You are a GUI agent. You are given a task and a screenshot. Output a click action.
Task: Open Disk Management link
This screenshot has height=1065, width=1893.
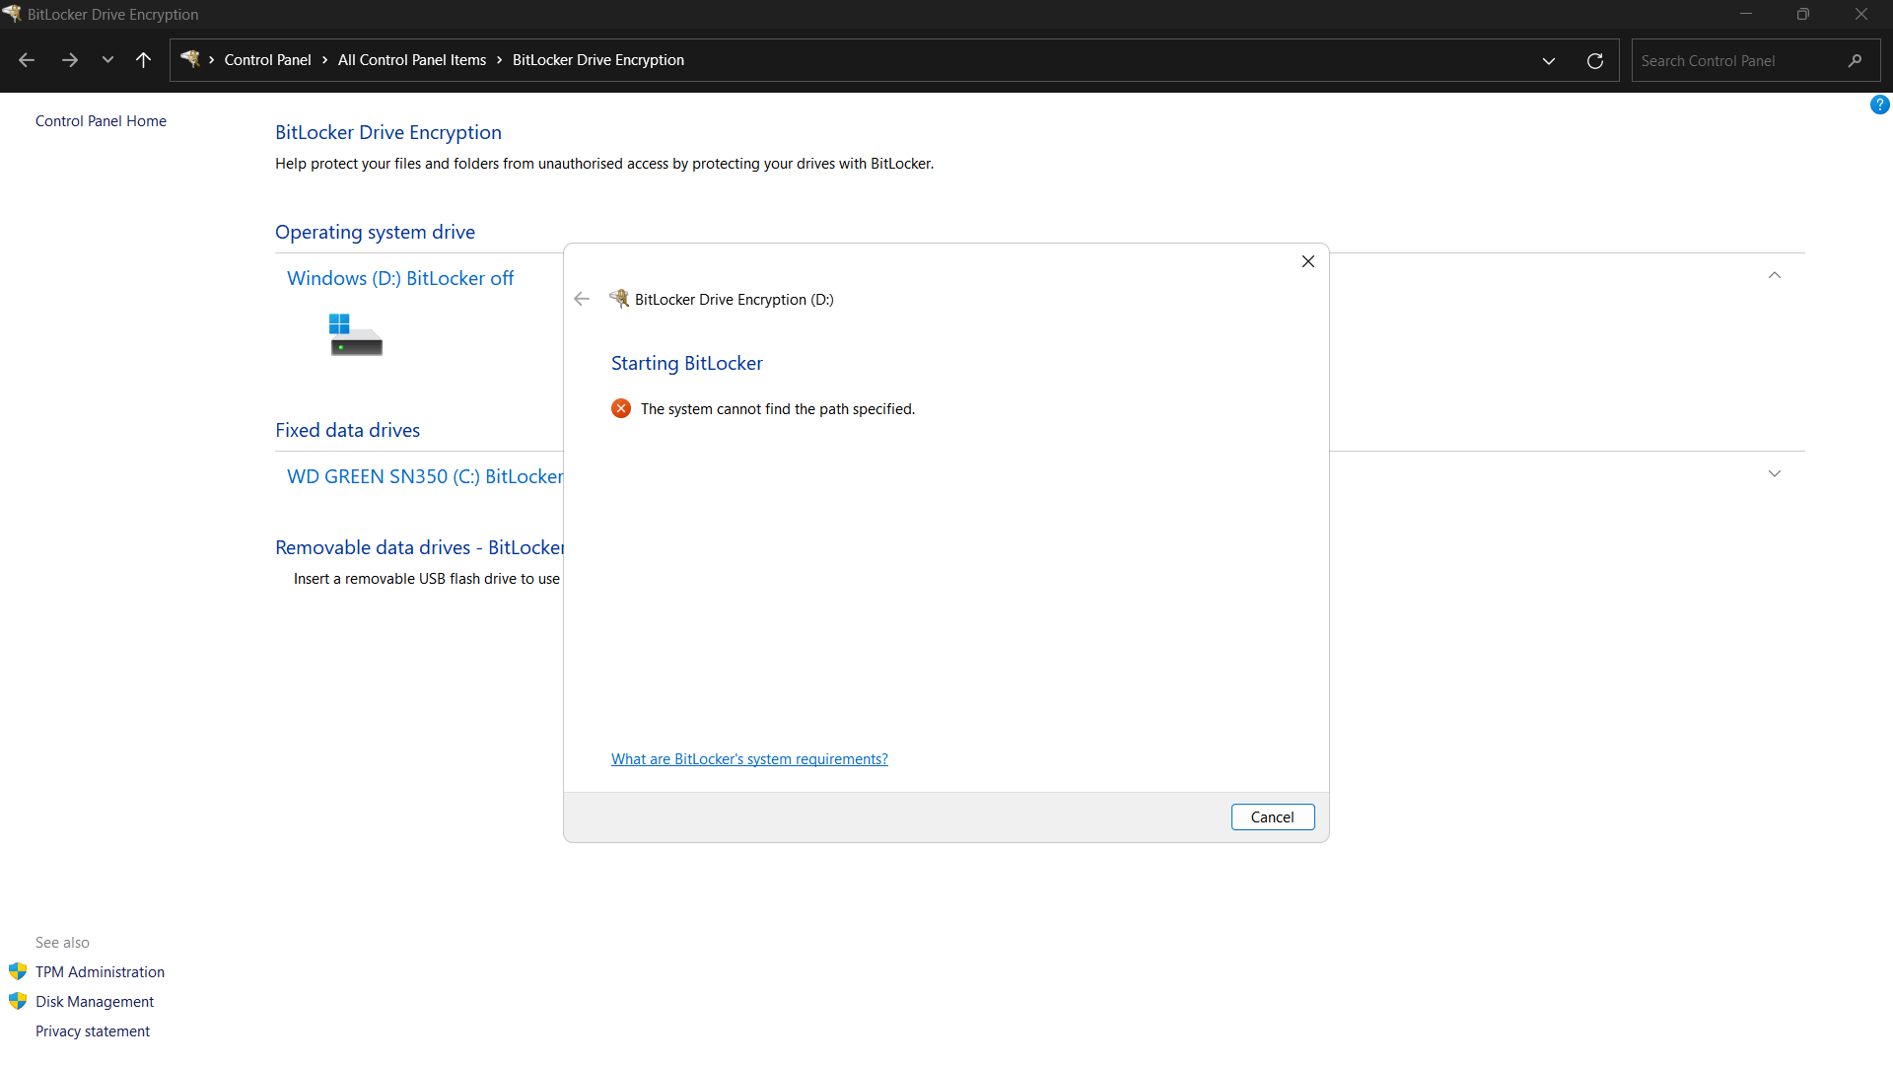point(95,1002)
